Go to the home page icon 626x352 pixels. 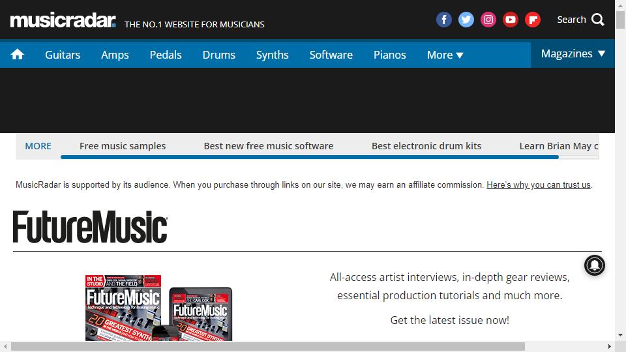pos(17,54)
